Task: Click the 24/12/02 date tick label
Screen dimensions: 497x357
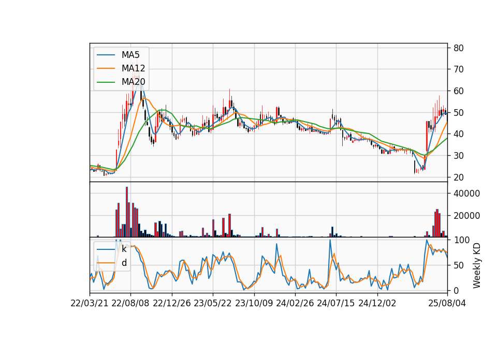Action: (x=377, y=303)
